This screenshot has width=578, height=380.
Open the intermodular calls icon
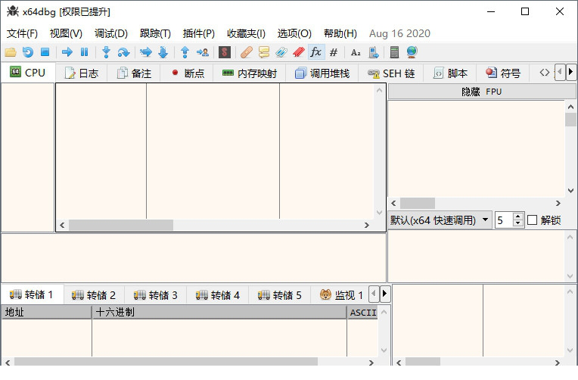(374, 52)
